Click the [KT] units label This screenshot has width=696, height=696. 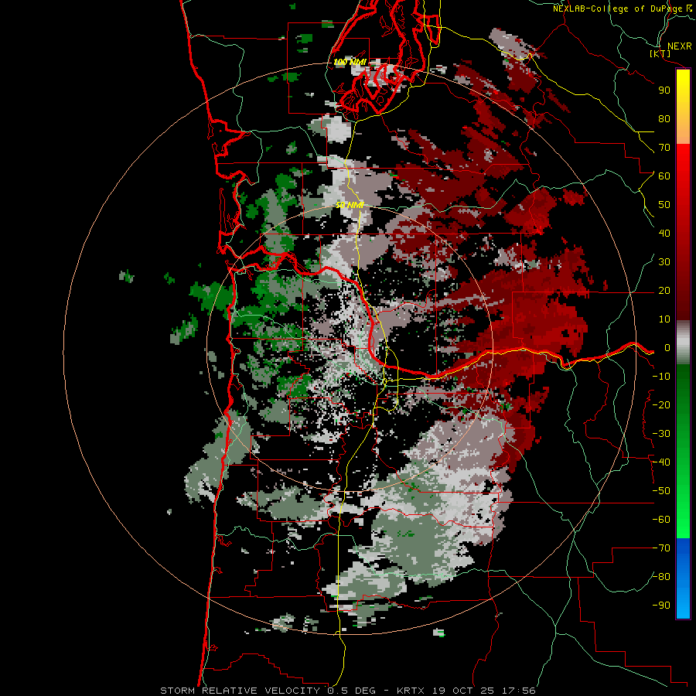pyautogui.click(x=660, y=53)
